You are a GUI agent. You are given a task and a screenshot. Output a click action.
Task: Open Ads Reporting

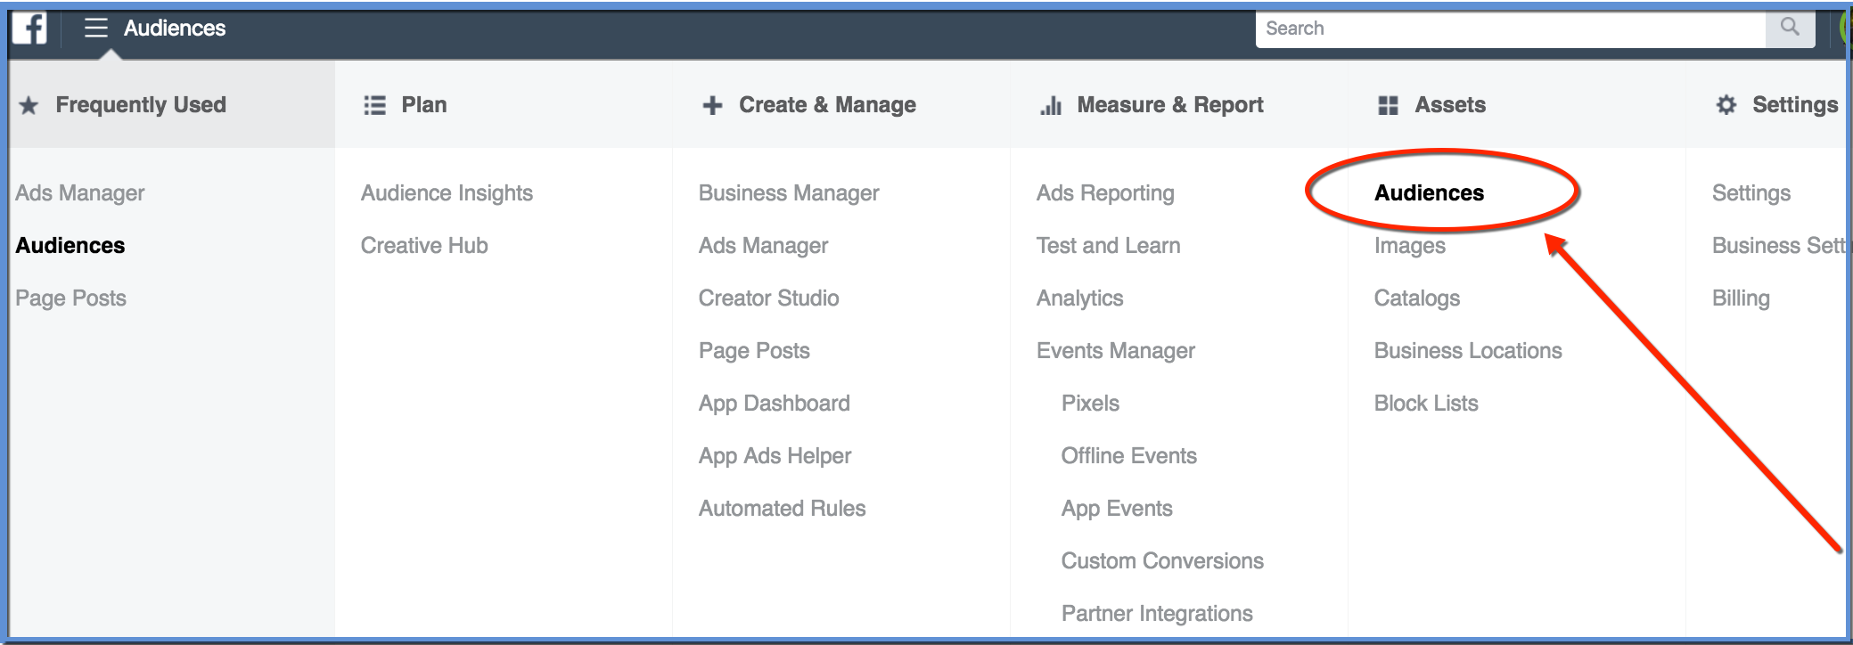coord(1105,193)
